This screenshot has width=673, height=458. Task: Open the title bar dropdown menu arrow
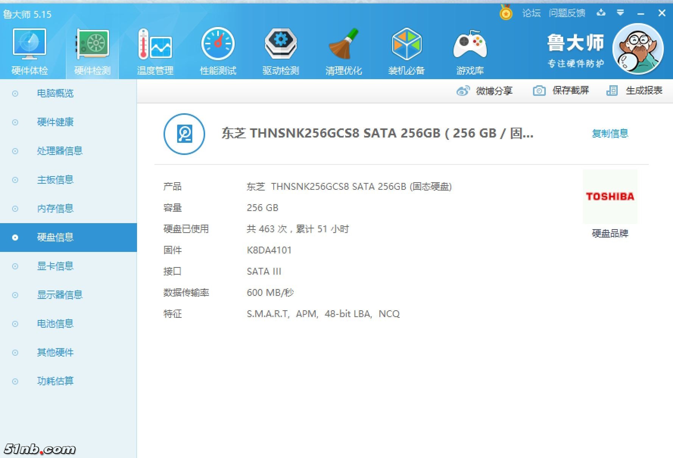pyautogui.click(x=620, y=13)
